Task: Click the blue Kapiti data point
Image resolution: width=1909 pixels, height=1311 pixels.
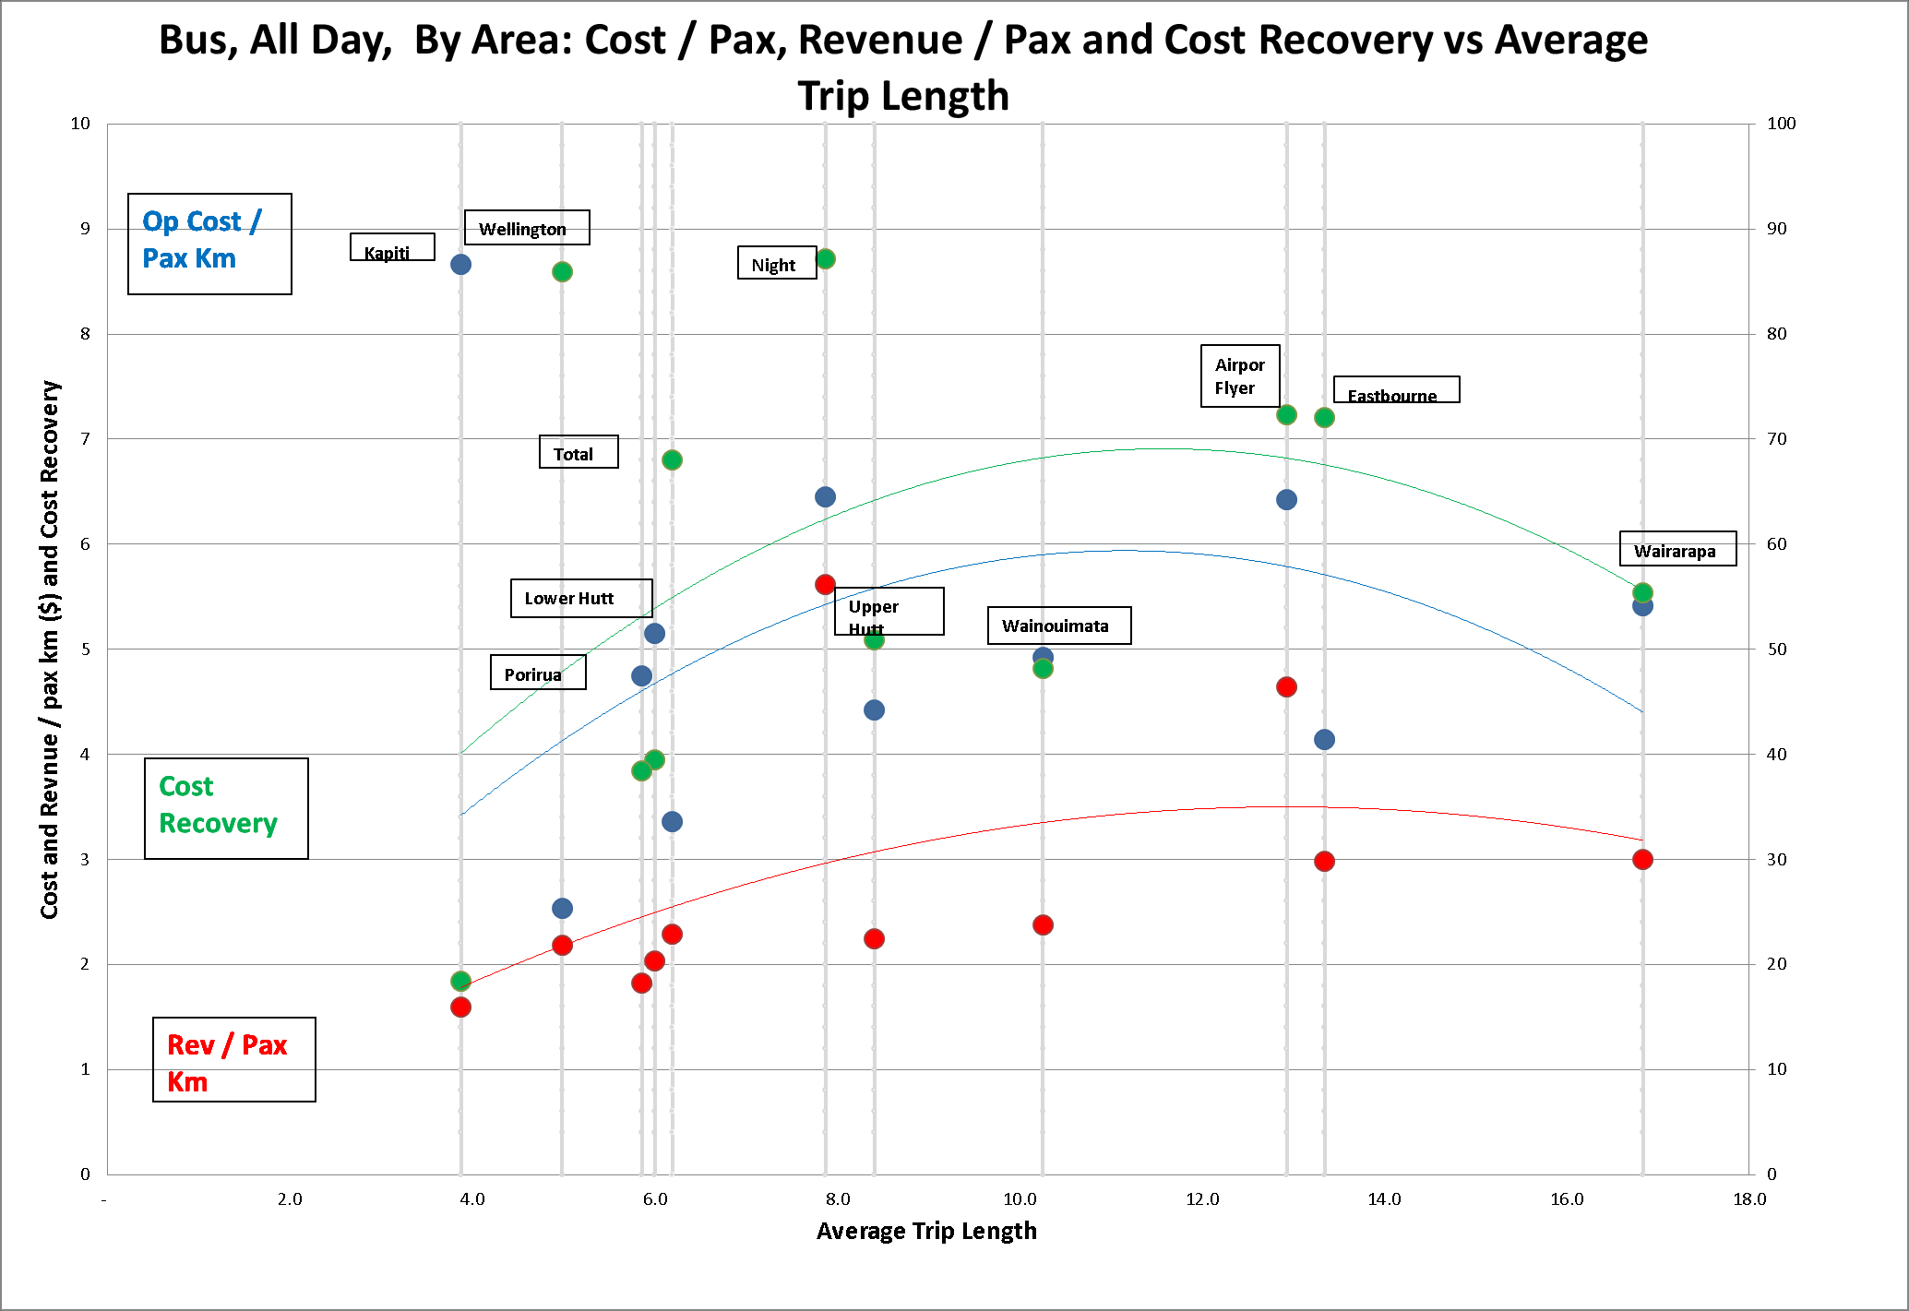Action: coord(460,265)
